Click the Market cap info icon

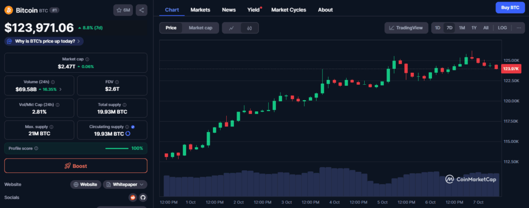pyautogui.click(x=87, y=59)
